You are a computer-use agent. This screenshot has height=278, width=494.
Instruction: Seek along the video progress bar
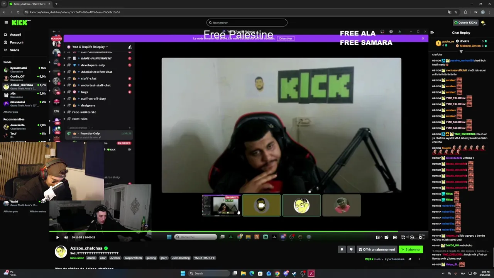tap(239, 232)
